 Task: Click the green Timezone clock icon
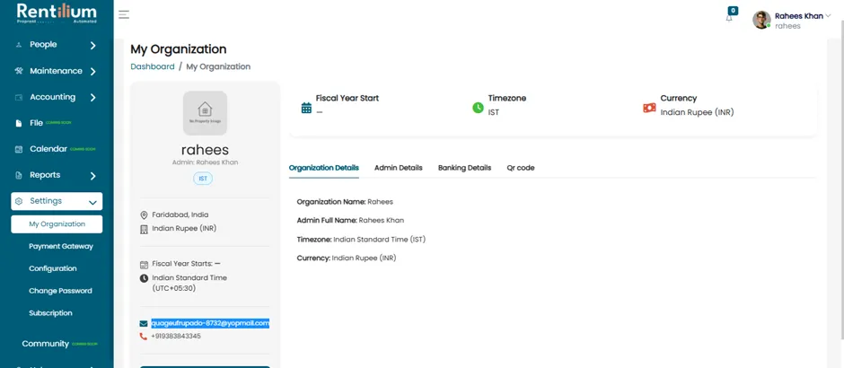click(478, 108)
